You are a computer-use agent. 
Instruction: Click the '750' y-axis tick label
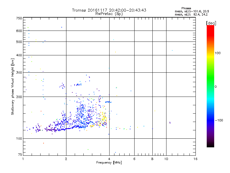tap(19, 18)
